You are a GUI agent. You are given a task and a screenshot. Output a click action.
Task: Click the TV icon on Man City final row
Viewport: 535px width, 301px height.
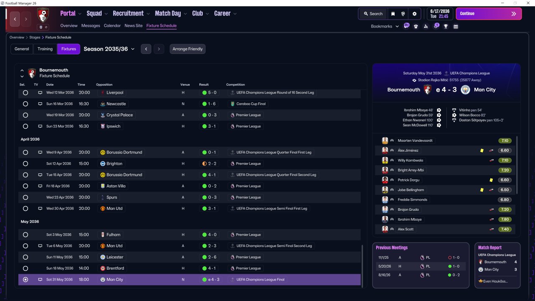point(40,279)
